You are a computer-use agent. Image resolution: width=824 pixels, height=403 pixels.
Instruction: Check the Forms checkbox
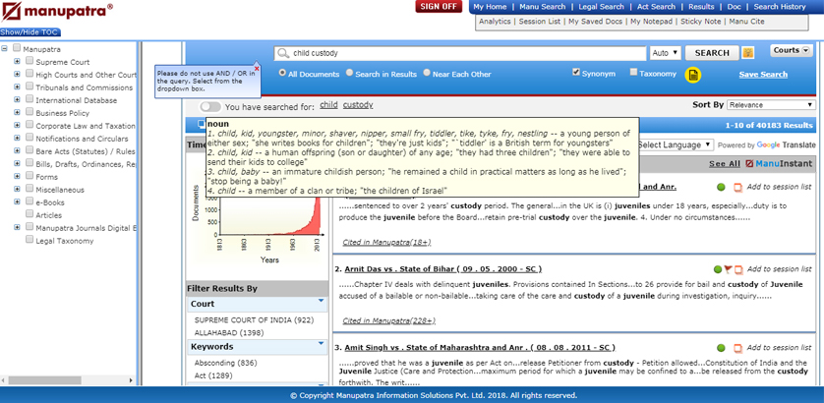[x=29, y=176]
